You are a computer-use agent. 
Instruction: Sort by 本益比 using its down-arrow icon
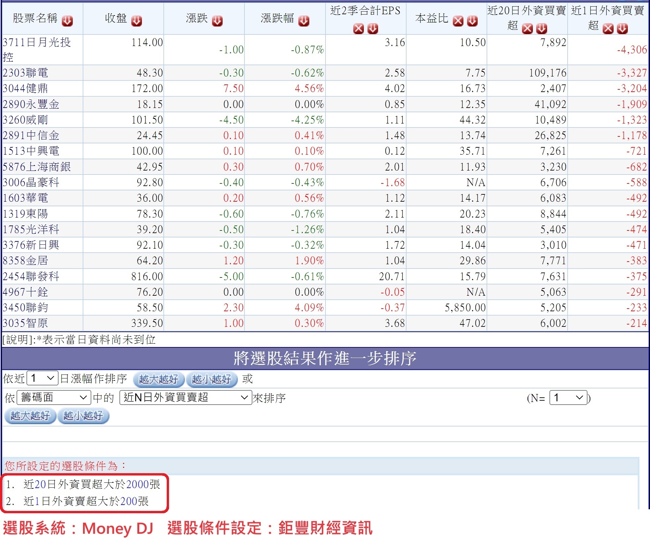[x=472, y=21]
